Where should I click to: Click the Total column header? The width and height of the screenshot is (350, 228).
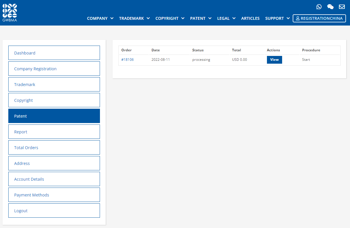[x=236, y=50]
